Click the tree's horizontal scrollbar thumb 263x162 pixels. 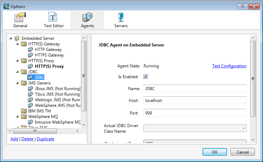(35, 132)
